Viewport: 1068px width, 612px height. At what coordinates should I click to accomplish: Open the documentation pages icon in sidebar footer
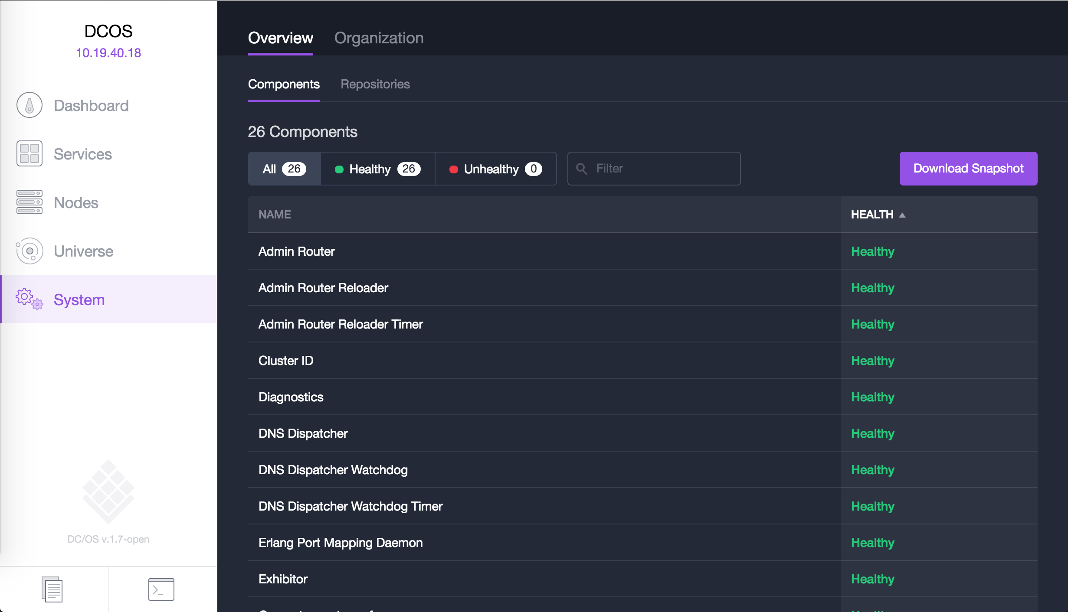[52, 589]
